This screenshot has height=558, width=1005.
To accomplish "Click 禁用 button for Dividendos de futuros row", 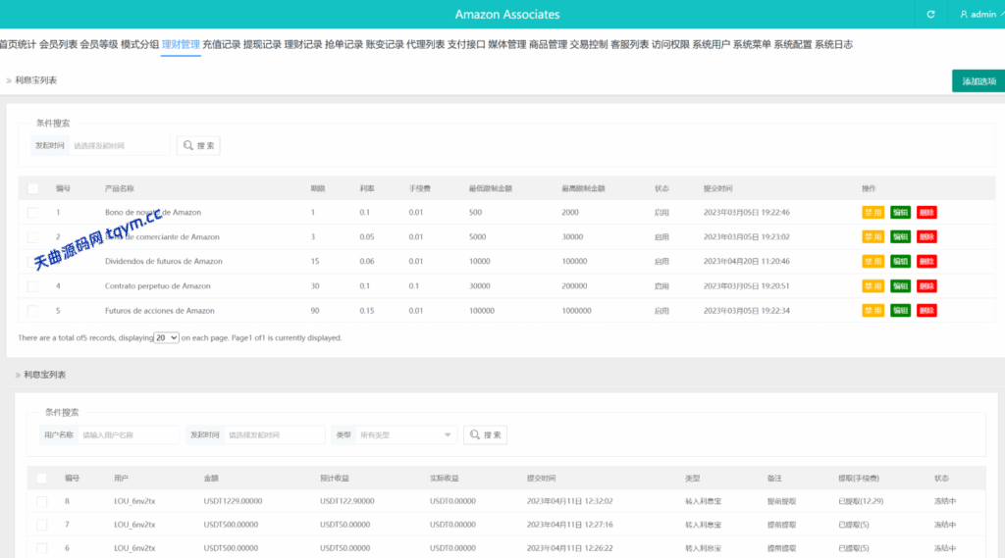I will [873, 262].
